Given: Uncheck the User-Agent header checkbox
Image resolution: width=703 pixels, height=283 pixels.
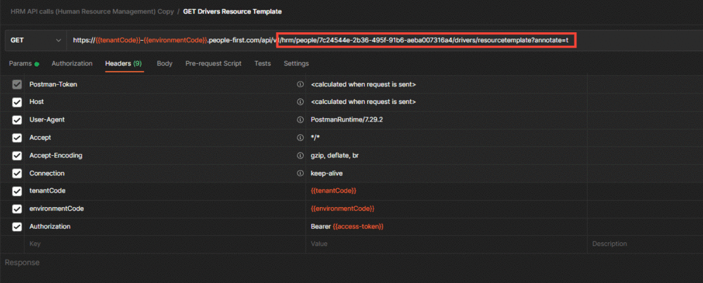Looking at the screenshot, I should [x=17, y=120].
